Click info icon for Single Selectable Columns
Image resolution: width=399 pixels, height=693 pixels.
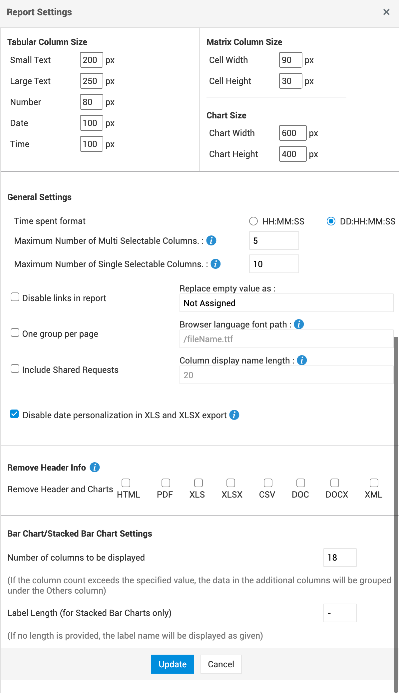(215, 264)
